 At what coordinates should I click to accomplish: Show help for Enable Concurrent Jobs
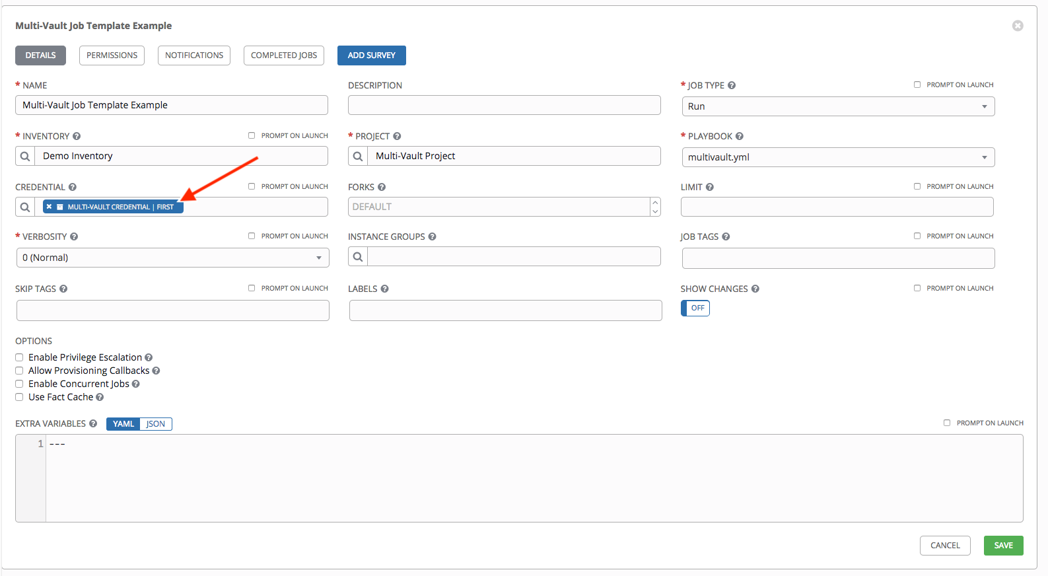point(135,384)
